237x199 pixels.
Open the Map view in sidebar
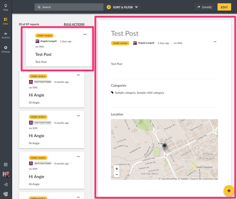tap(6, 7)
